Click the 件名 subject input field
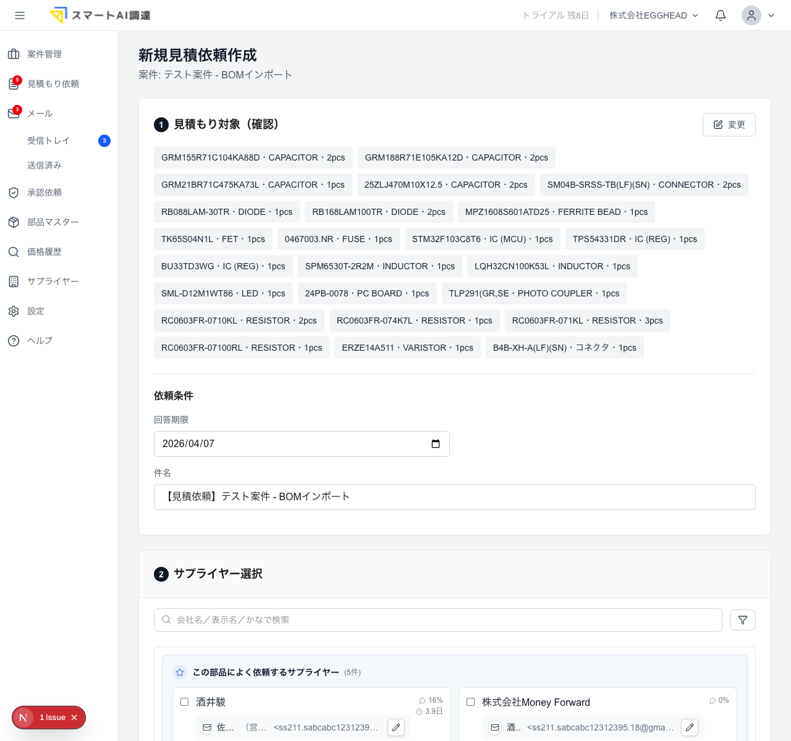 [455, 497]
